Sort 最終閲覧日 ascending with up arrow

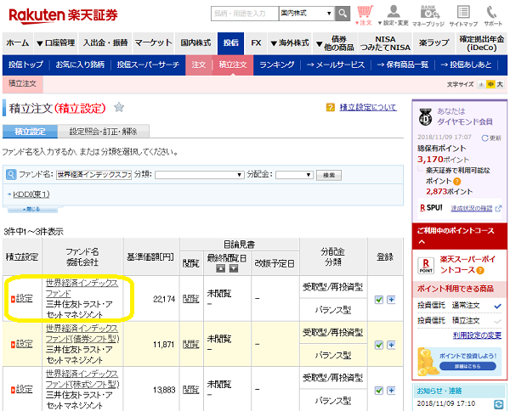coord(221,268)
